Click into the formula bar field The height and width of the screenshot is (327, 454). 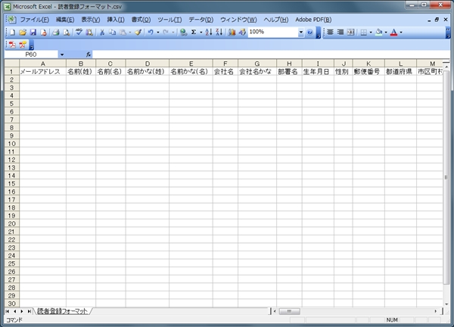pyautogui.click(x=272, y=54)
